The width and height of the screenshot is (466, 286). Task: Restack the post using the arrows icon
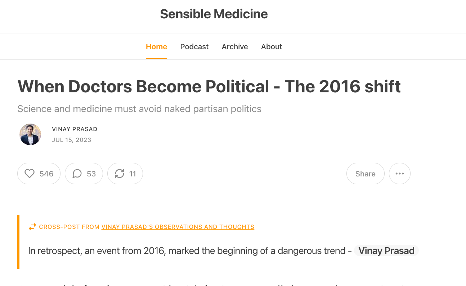pyautogui.click(x=120, y=174)
